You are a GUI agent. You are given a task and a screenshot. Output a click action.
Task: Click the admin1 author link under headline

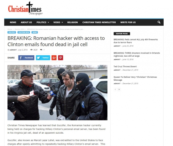13,50
